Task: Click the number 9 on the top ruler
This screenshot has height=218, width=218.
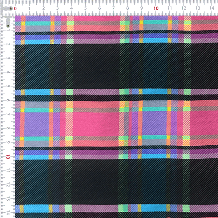Action: (142, 8)
